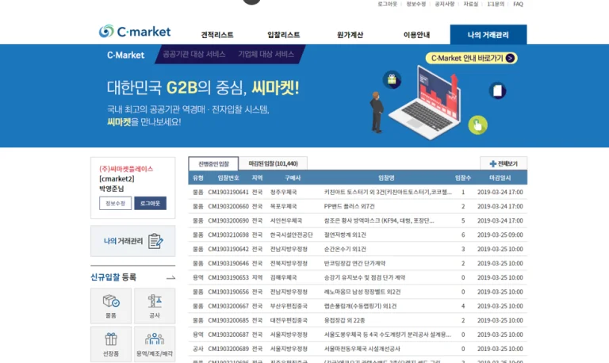Image resolution: width=609 pixels, height=363 pixels.
Task: Click the plus icon beside 전체보기
Action: tap(492, 164)
